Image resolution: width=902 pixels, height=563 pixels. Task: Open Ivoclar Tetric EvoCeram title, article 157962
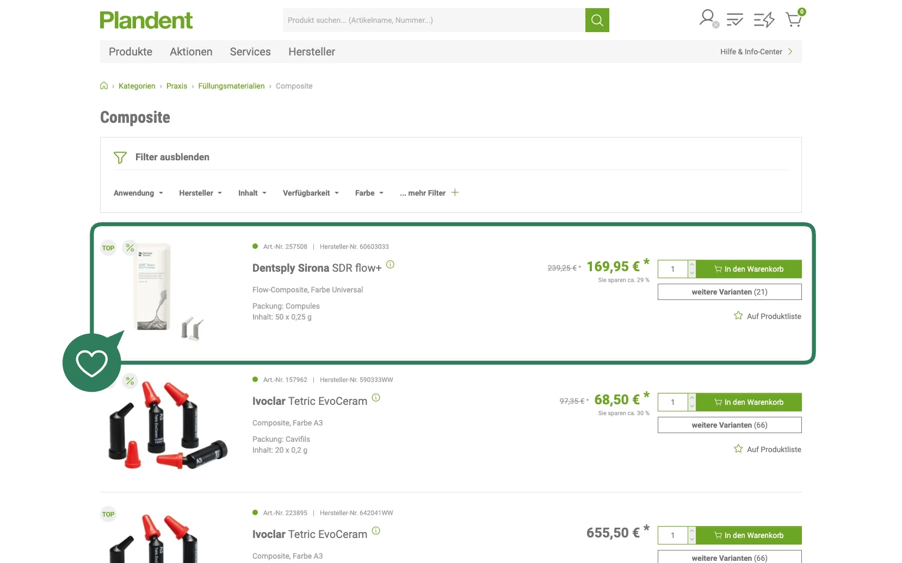[x=310, y=401]
